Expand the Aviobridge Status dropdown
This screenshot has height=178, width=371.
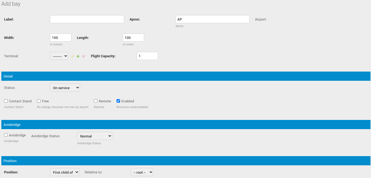pyautogui.click(x=94, y=136)
